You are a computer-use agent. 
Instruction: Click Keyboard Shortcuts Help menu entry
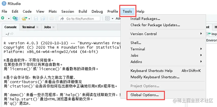click(x=151, y=71)
